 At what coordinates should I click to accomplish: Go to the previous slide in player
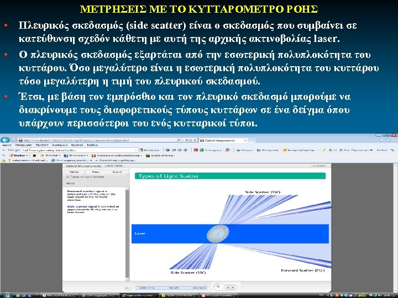point(228,287)
